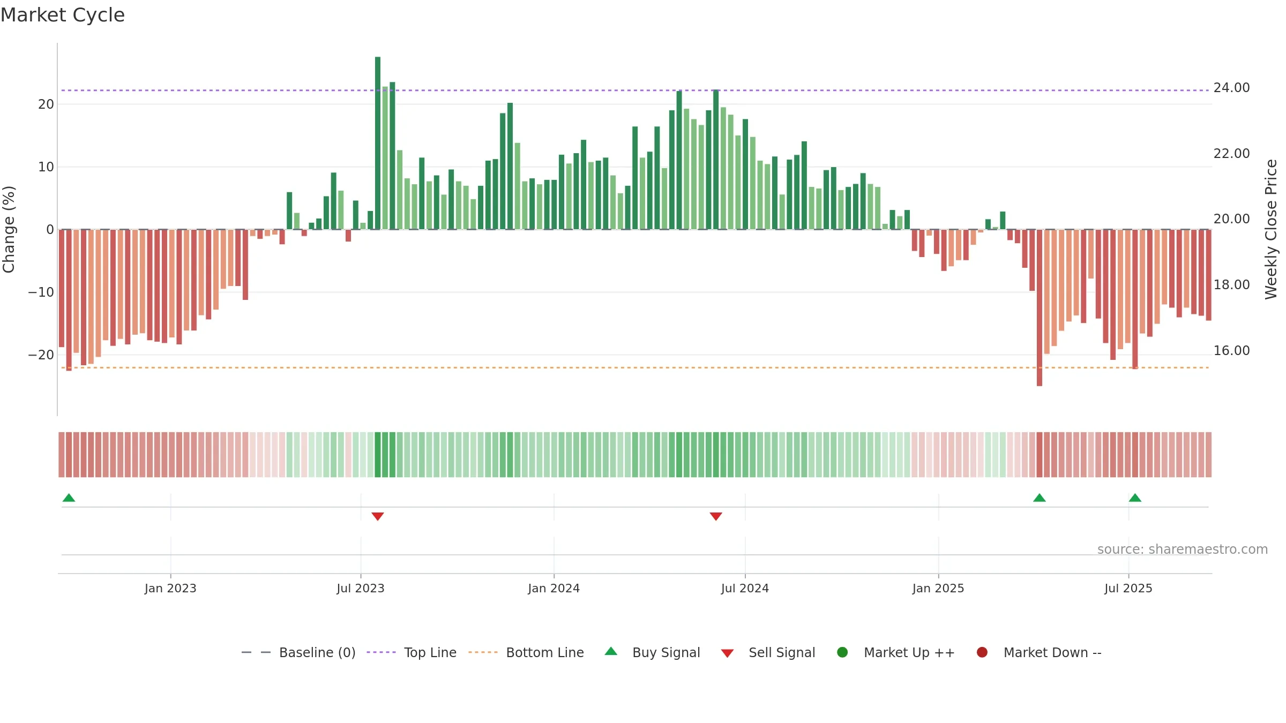Click the 22.00 price axis value

tap(1231, 154)
